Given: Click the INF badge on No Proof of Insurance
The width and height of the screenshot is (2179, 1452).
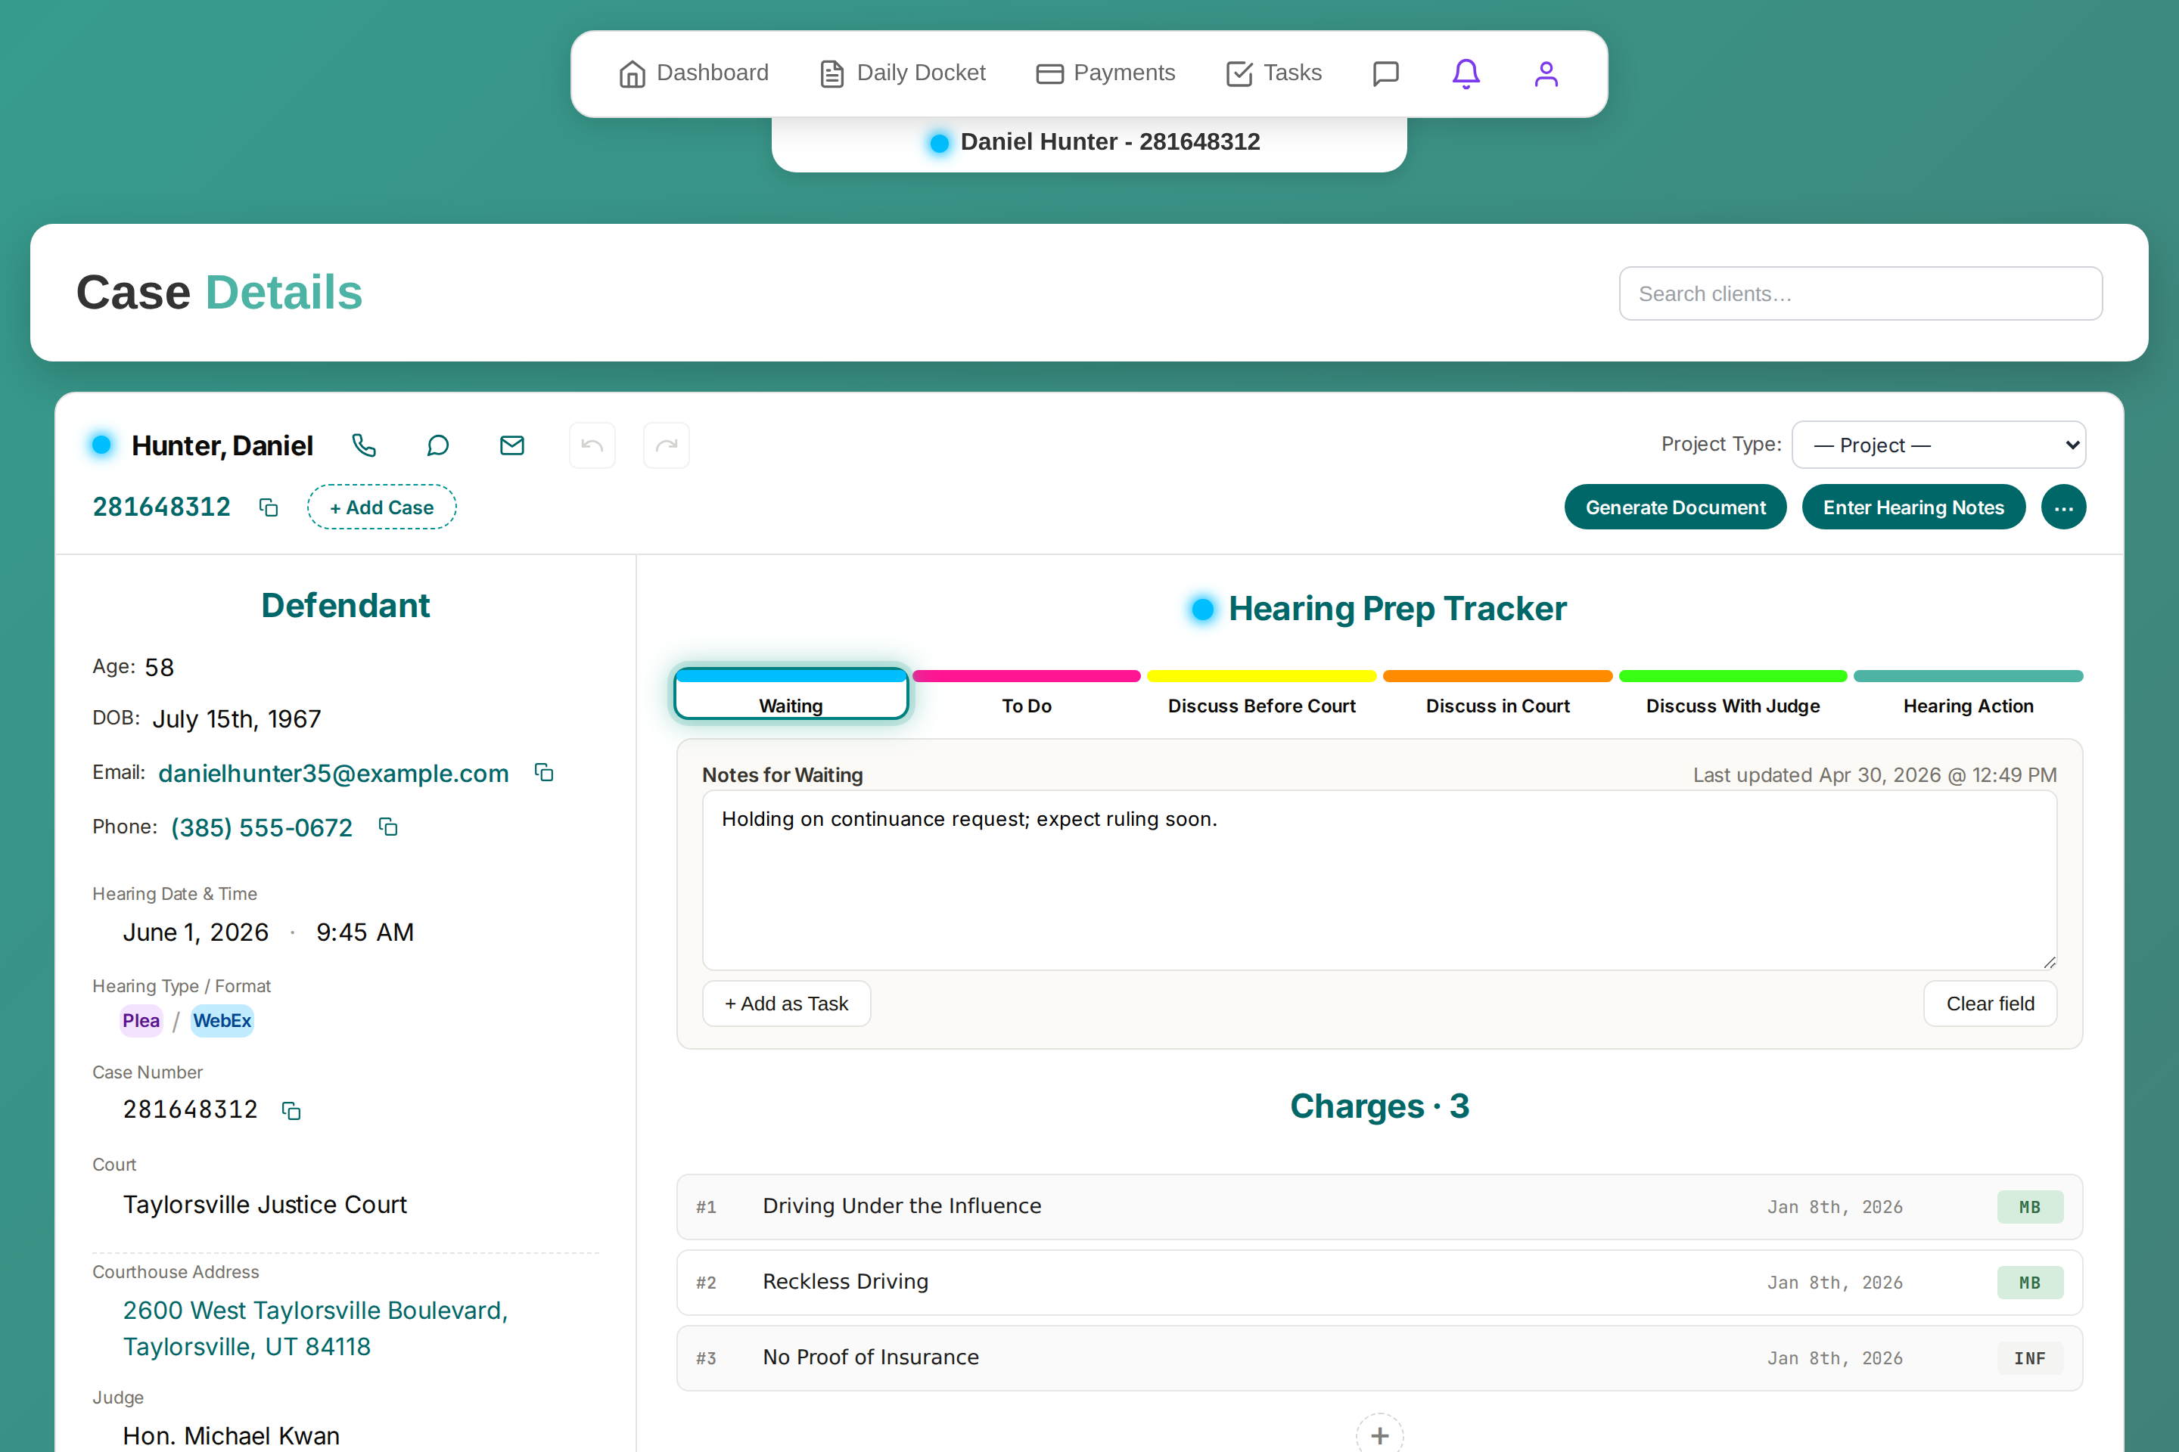Looking at the screenshot, I should pos(2030,1358).
